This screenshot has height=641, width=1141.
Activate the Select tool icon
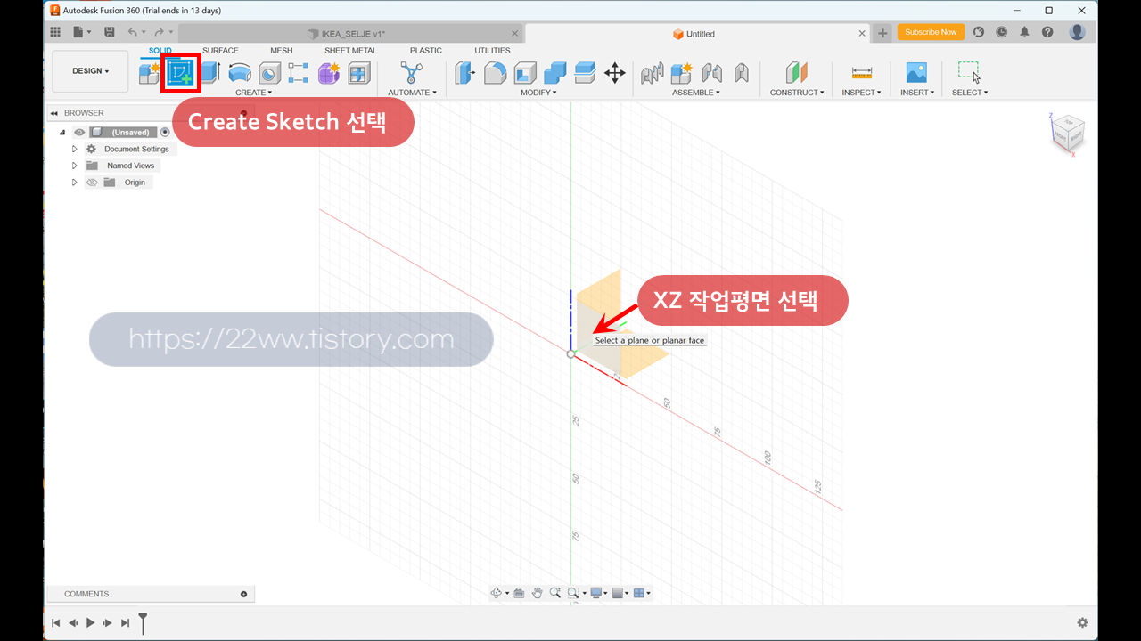coord(969,73)
